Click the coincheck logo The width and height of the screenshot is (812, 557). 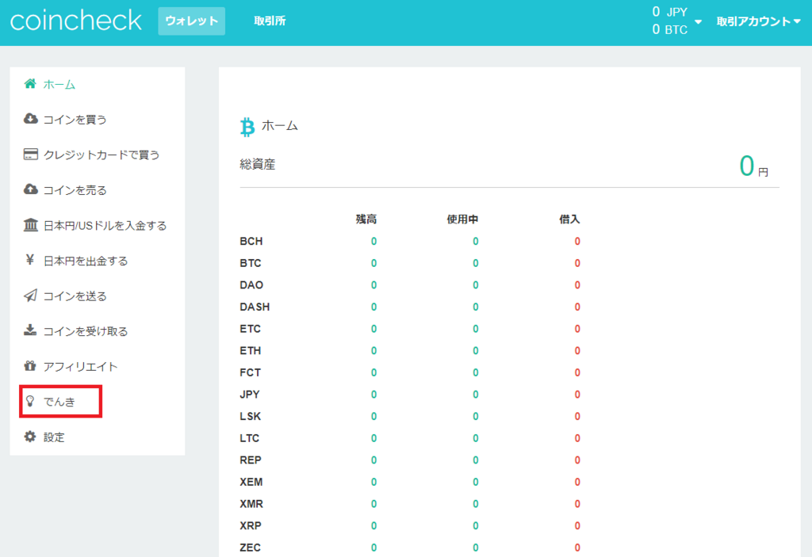click(x=75, y=21)
